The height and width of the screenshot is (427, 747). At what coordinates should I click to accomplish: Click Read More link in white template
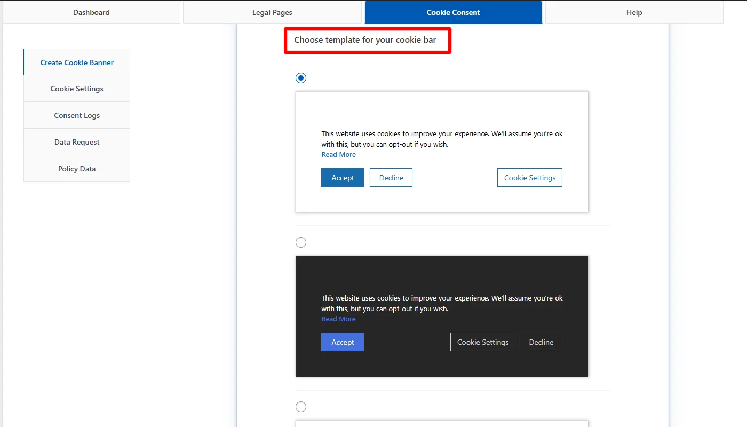(338, 155)
